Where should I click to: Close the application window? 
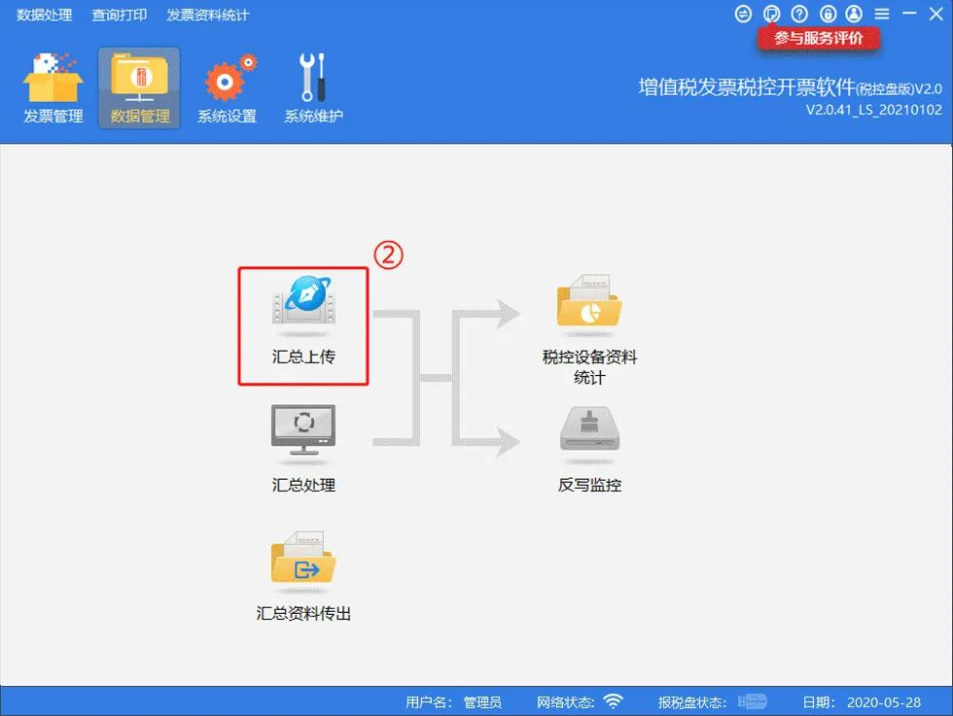(x=935, y=14)
